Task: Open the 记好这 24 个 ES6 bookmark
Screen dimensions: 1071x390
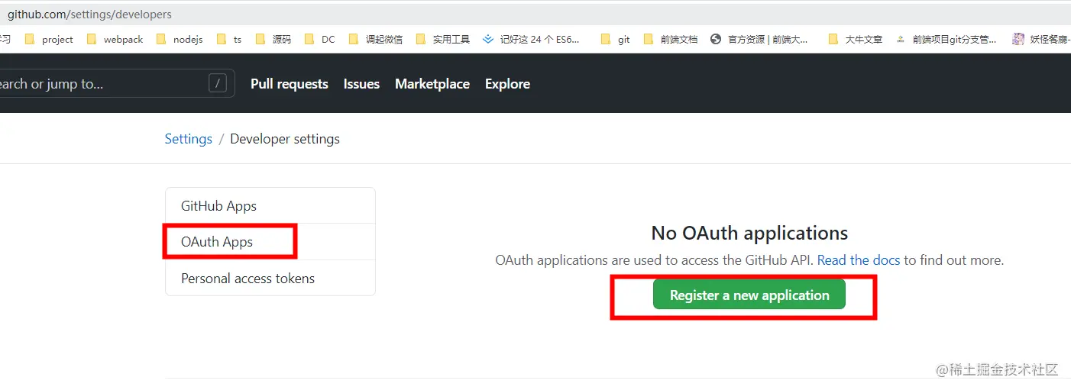Action: point(532,39)
